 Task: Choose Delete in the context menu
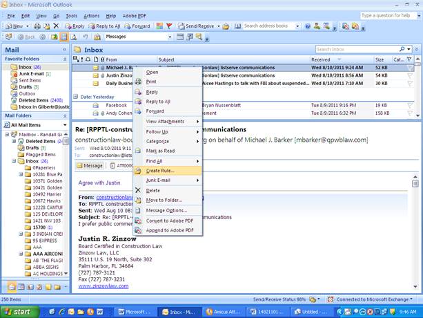pos(168,190)
